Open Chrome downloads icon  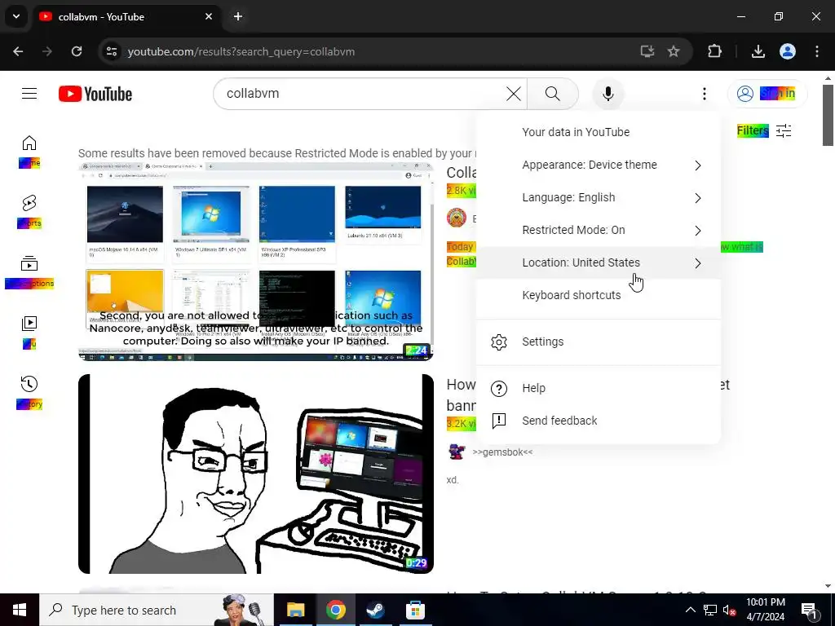tap(758, 51)
